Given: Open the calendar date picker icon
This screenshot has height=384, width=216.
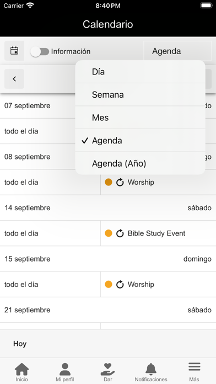Looking at the screenshot, I should click(14, 51).
